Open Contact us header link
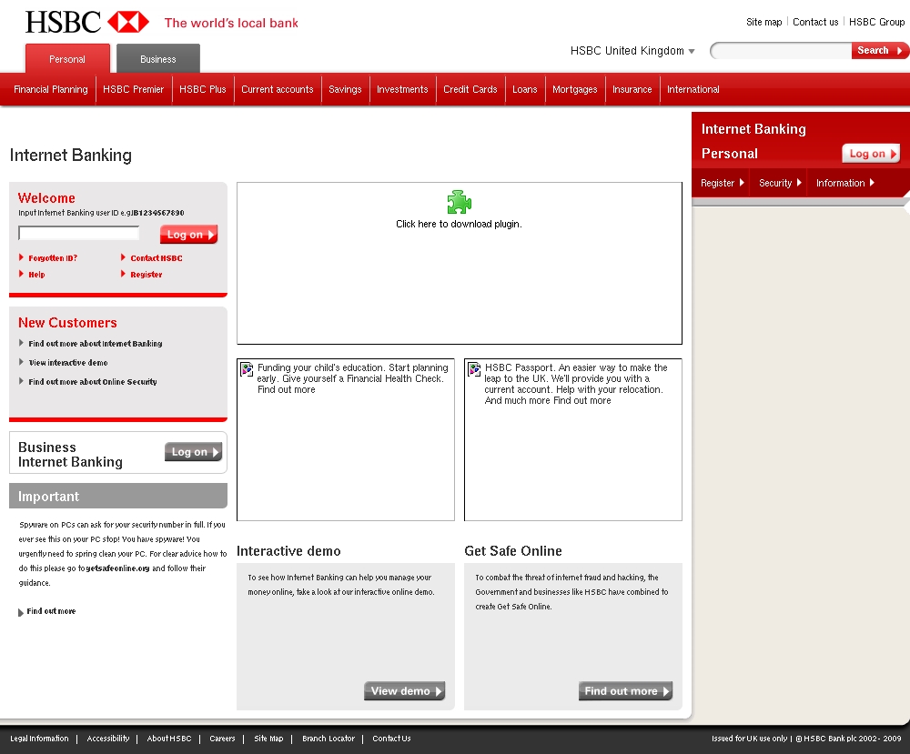Viewport: 910px width, 754px height. coord(815,22)
